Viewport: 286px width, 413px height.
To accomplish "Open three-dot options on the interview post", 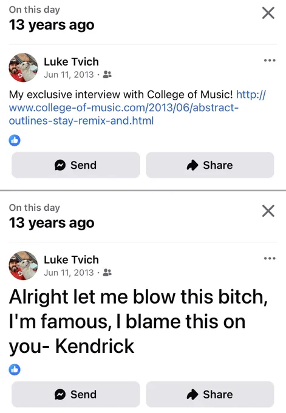I will point(270,61).
